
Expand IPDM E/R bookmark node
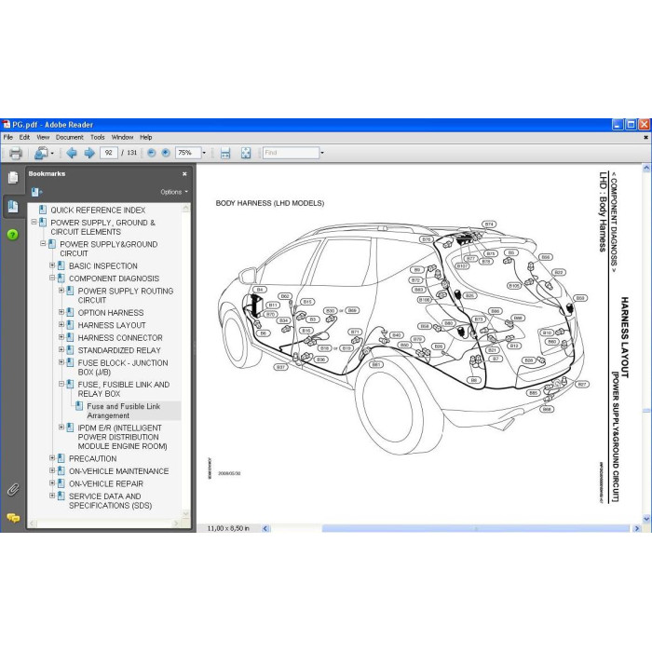click(61, 427)
